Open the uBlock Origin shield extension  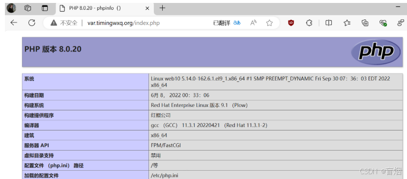(x=291, y=23)
